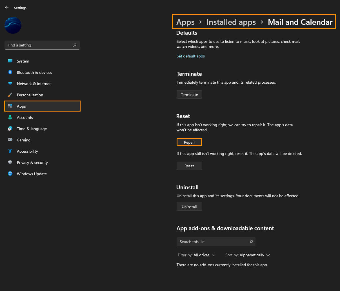The width and height of the screenshot is (340, 291).
Task: Open Privacy & security settings
Action: (42, 163)
